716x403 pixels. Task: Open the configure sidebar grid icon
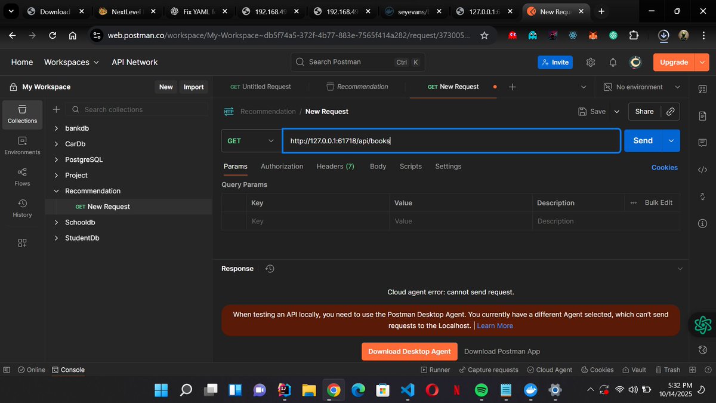[22, 242]
